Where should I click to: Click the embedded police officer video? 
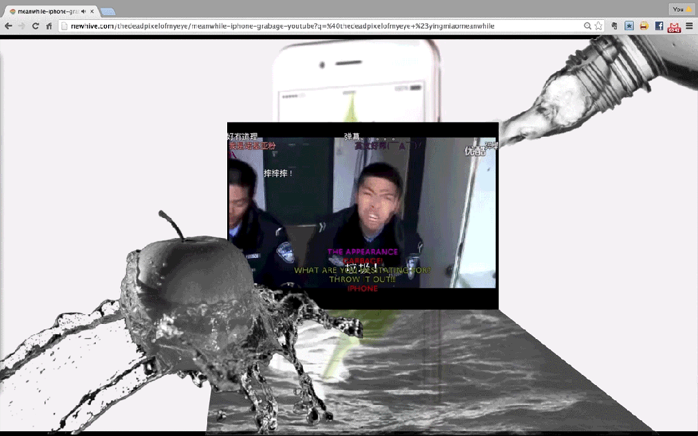(x=363, y=215)
